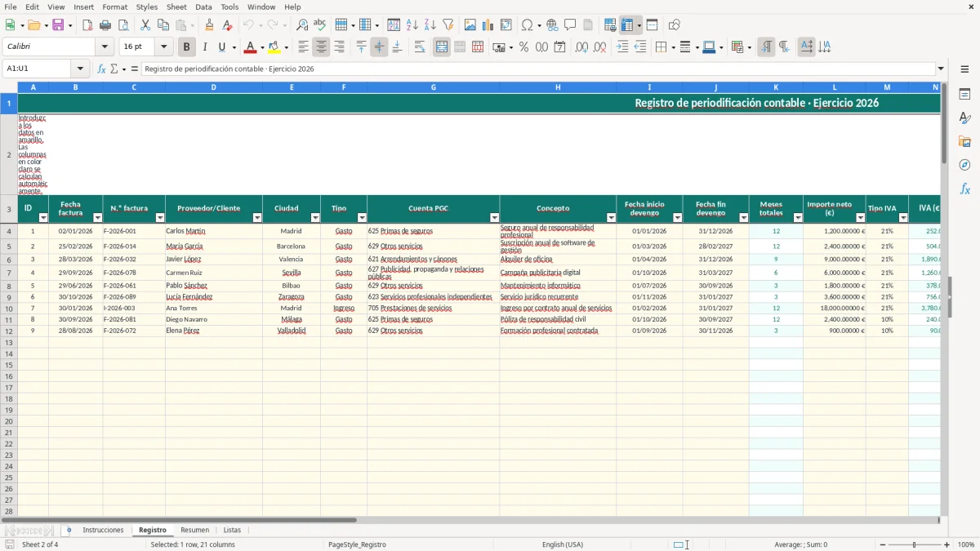
Task: Open the filter dropdown for Cuenta PGC
Action: point(494,218)
